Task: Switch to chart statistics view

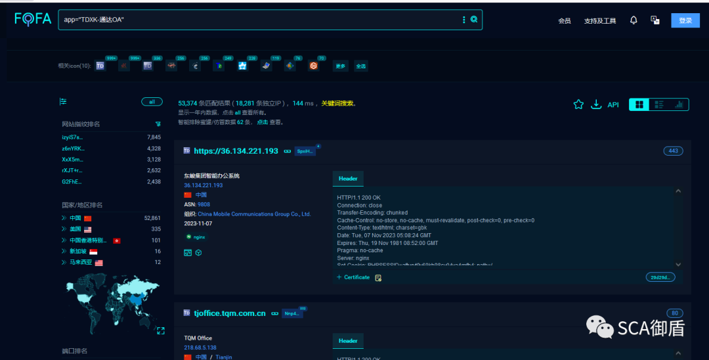Action: pos(679,104)
